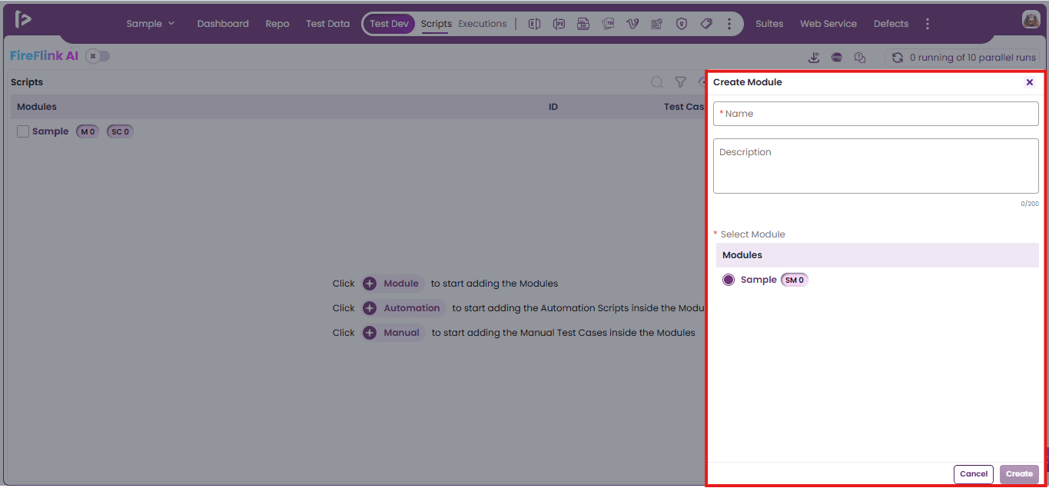Click the 0 running of 10 parallel runs indicator
Image resolution: width=1049 pixels, height=488 pixels.
coord(961,58)
